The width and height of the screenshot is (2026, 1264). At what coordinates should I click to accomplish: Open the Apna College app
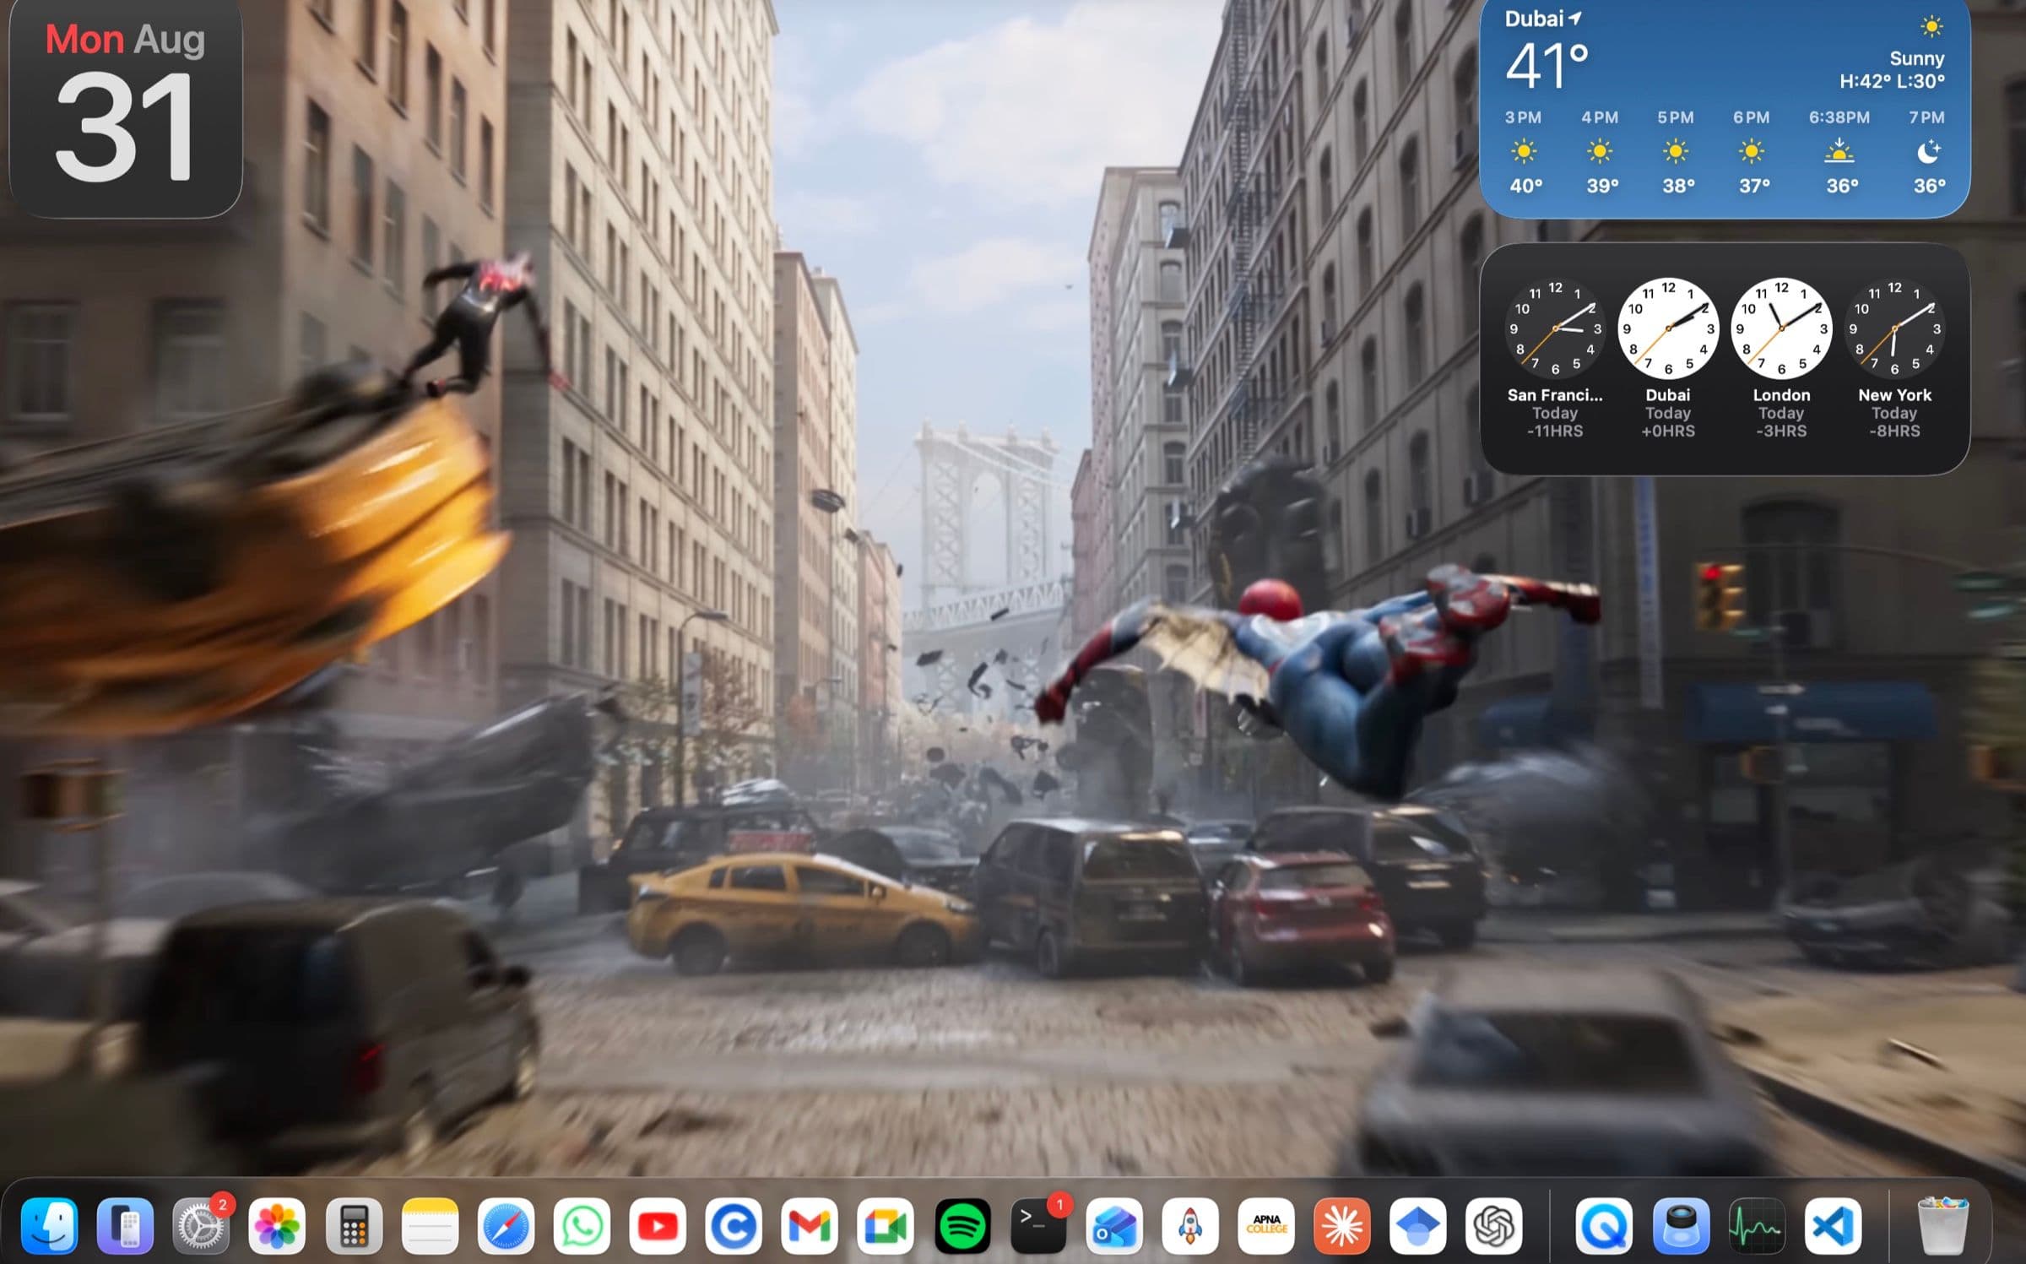click(x=1266, y=1225)
